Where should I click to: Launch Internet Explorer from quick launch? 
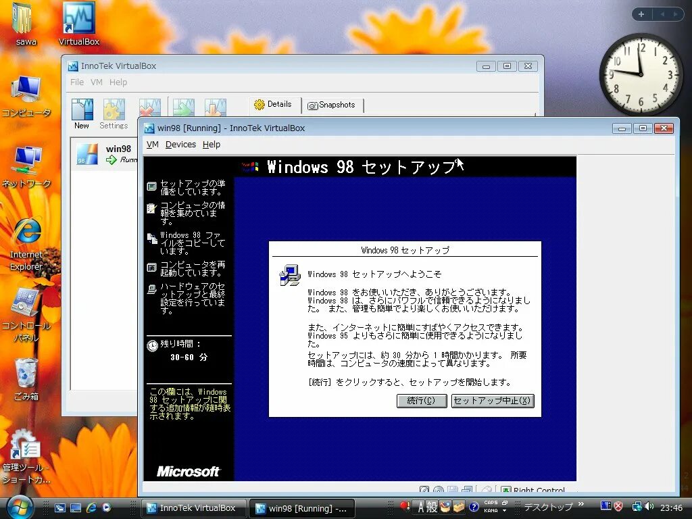pyautogui.click(x=91, y=508)
